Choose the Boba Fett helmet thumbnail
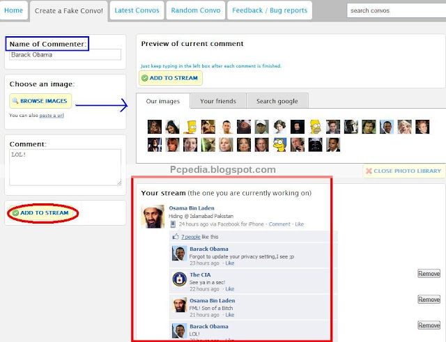The height and width of the screenshot is (342, 446). [x=351, y=127]
